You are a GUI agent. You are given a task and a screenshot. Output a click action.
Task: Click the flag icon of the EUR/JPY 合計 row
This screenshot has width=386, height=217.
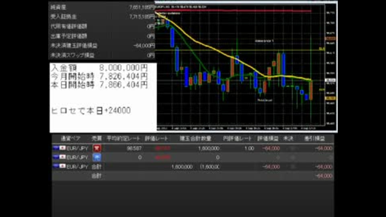click(59, 166)
